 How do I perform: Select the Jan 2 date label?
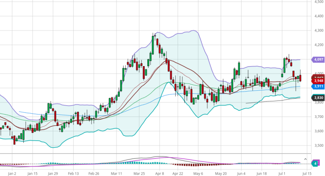pos(12,173)
